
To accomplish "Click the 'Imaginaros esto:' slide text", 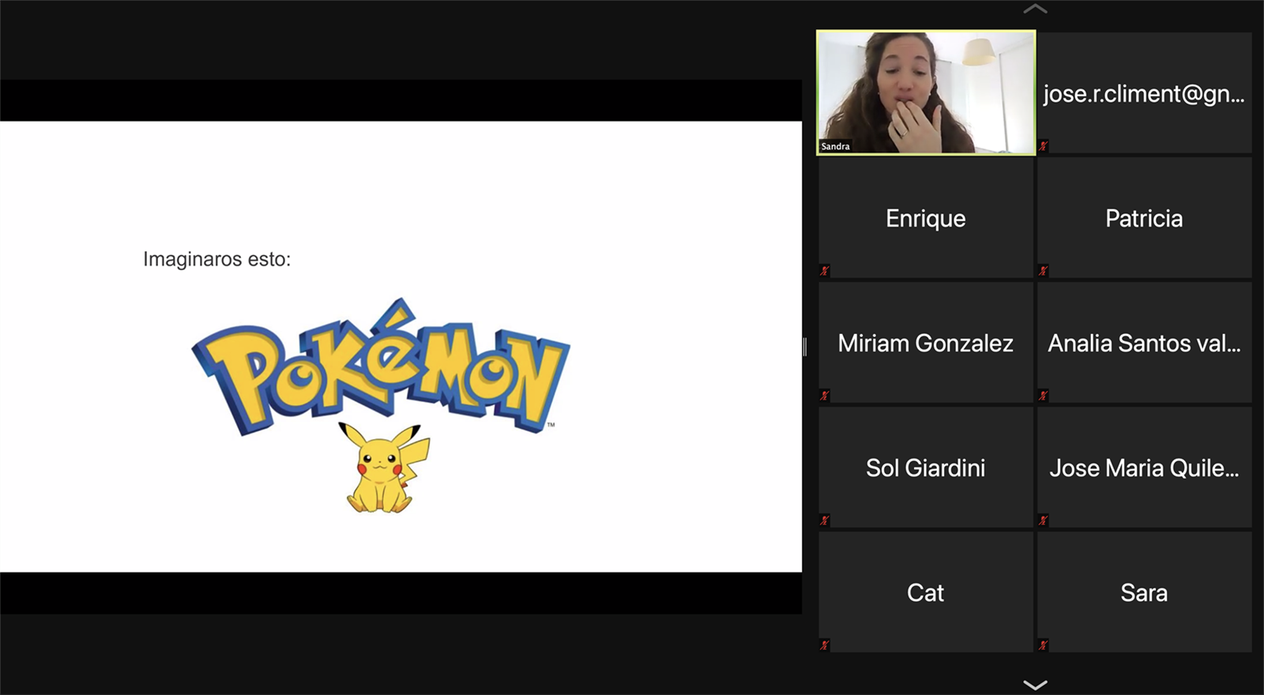I will click(216, 259).
